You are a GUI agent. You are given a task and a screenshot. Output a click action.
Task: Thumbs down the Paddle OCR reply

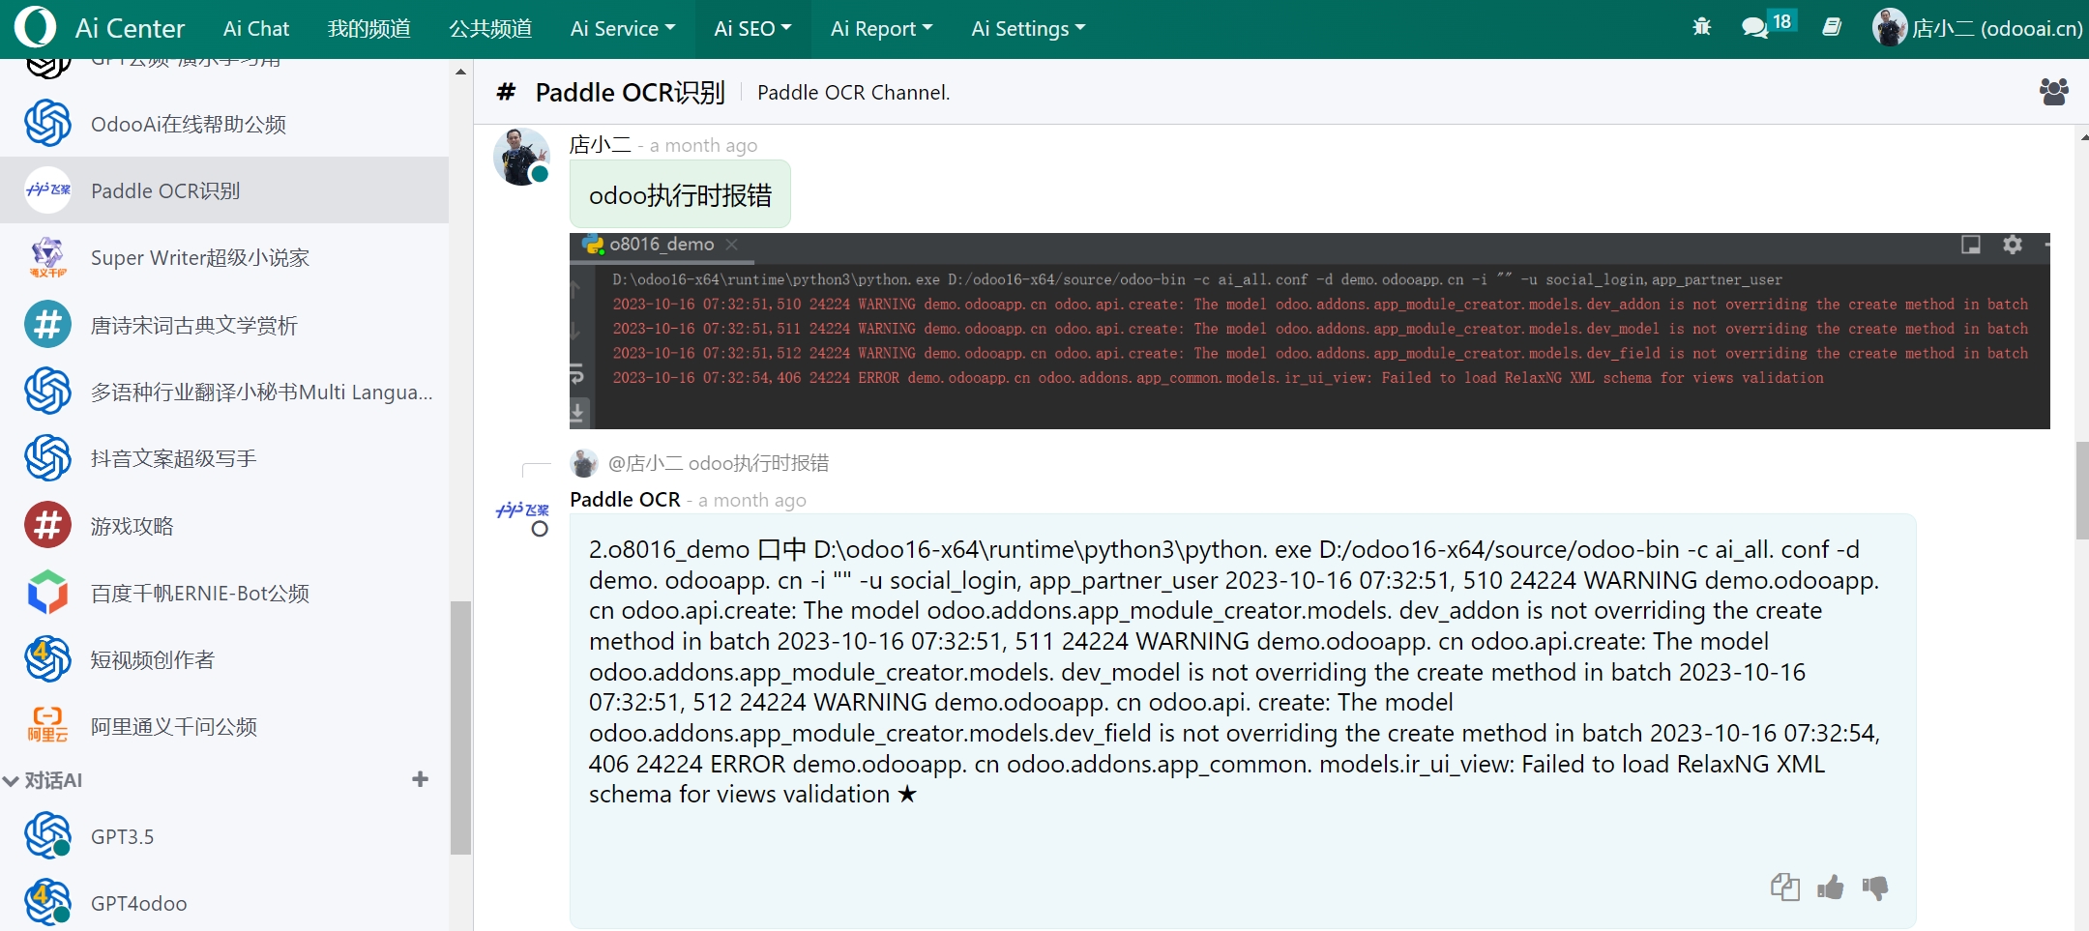point(1874,887)
